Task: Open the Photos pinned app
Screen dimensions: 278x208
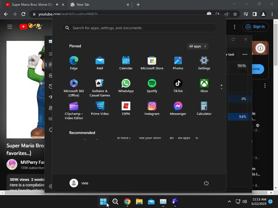Action: point(178,63)
